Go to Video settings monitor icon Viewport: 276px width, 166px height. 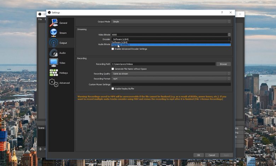(53, 63)
